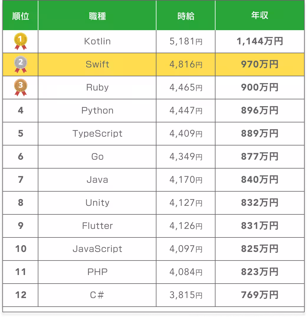Click the Go language cell
Viewport: 307px width, 317px height.
pyautogui.click(x=97, y=156)
